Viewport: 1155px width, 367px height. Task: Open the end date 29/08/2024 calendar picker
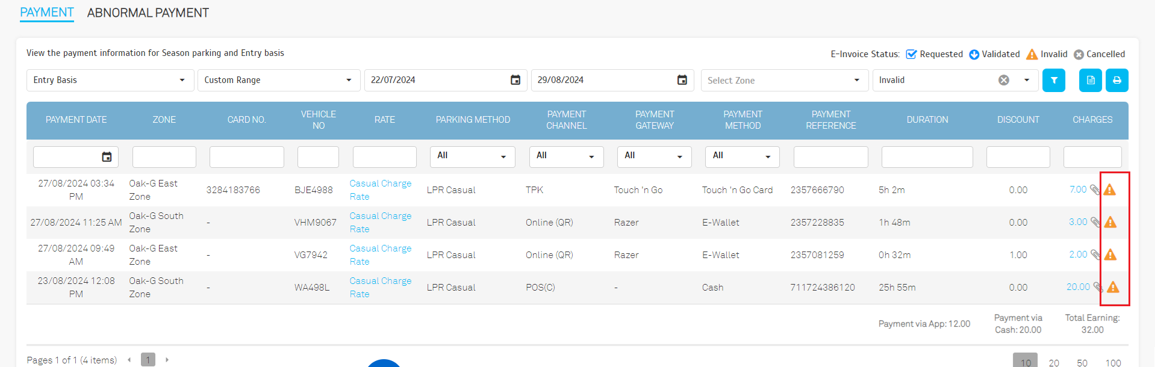click(x=682, y=81)
